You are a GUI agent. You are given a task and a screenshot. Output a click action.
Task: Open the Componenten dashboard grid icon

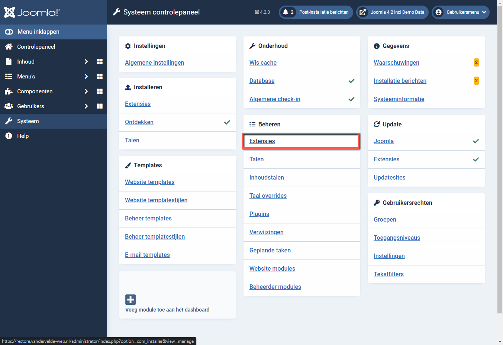click(x=99, y=91)
